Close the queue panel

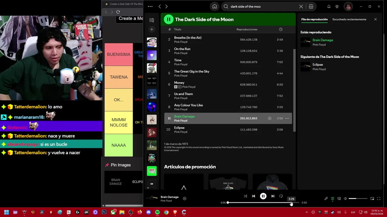pyautogui.click(x=376, y=19)
